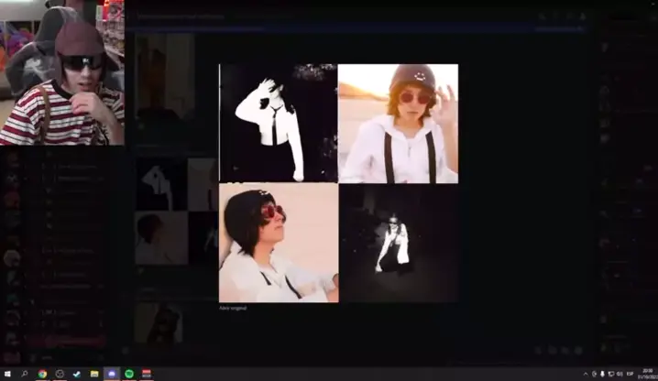Viewport: 658px width, 381px height.
Task: Open Steam from the taskbar
Action: click(77, 374)
